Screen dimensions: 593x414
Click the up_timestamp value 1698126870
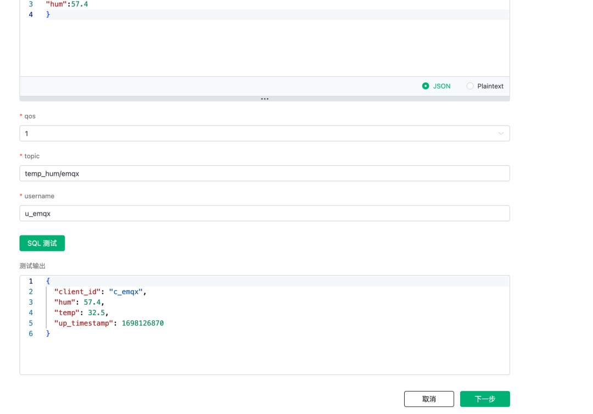[143, 323]
